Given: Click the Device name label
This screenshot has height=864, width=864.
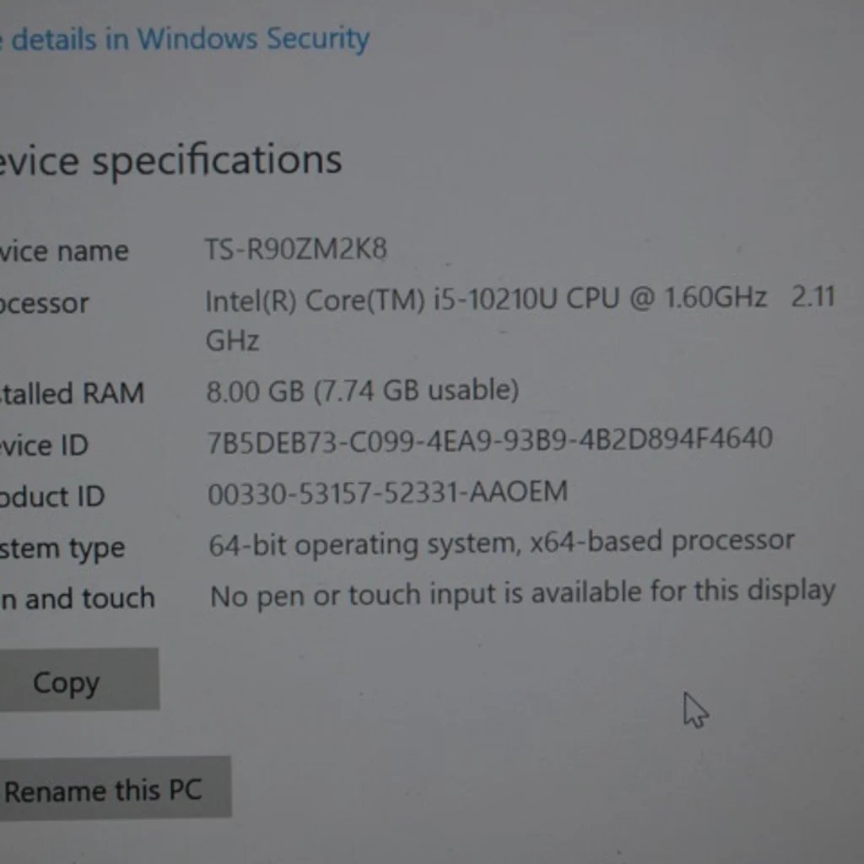Looking at the screenshot, I should pos(63,251).
